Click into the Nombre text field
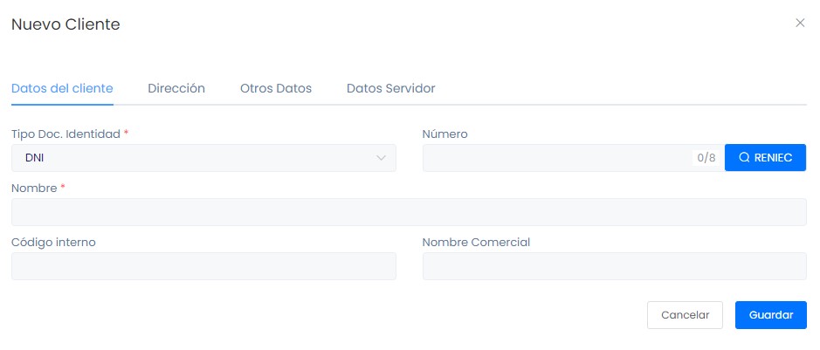The image size is (820, 350). point(409,212)
